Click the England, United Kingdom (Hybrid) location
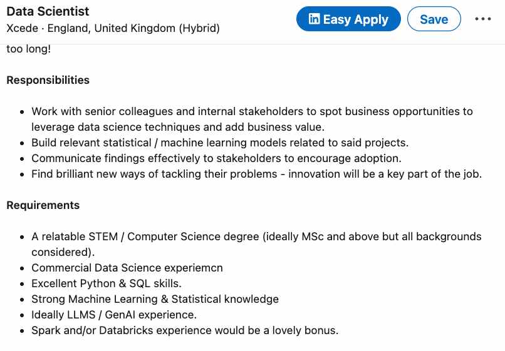The image size is (505, 351). point(135,29)
